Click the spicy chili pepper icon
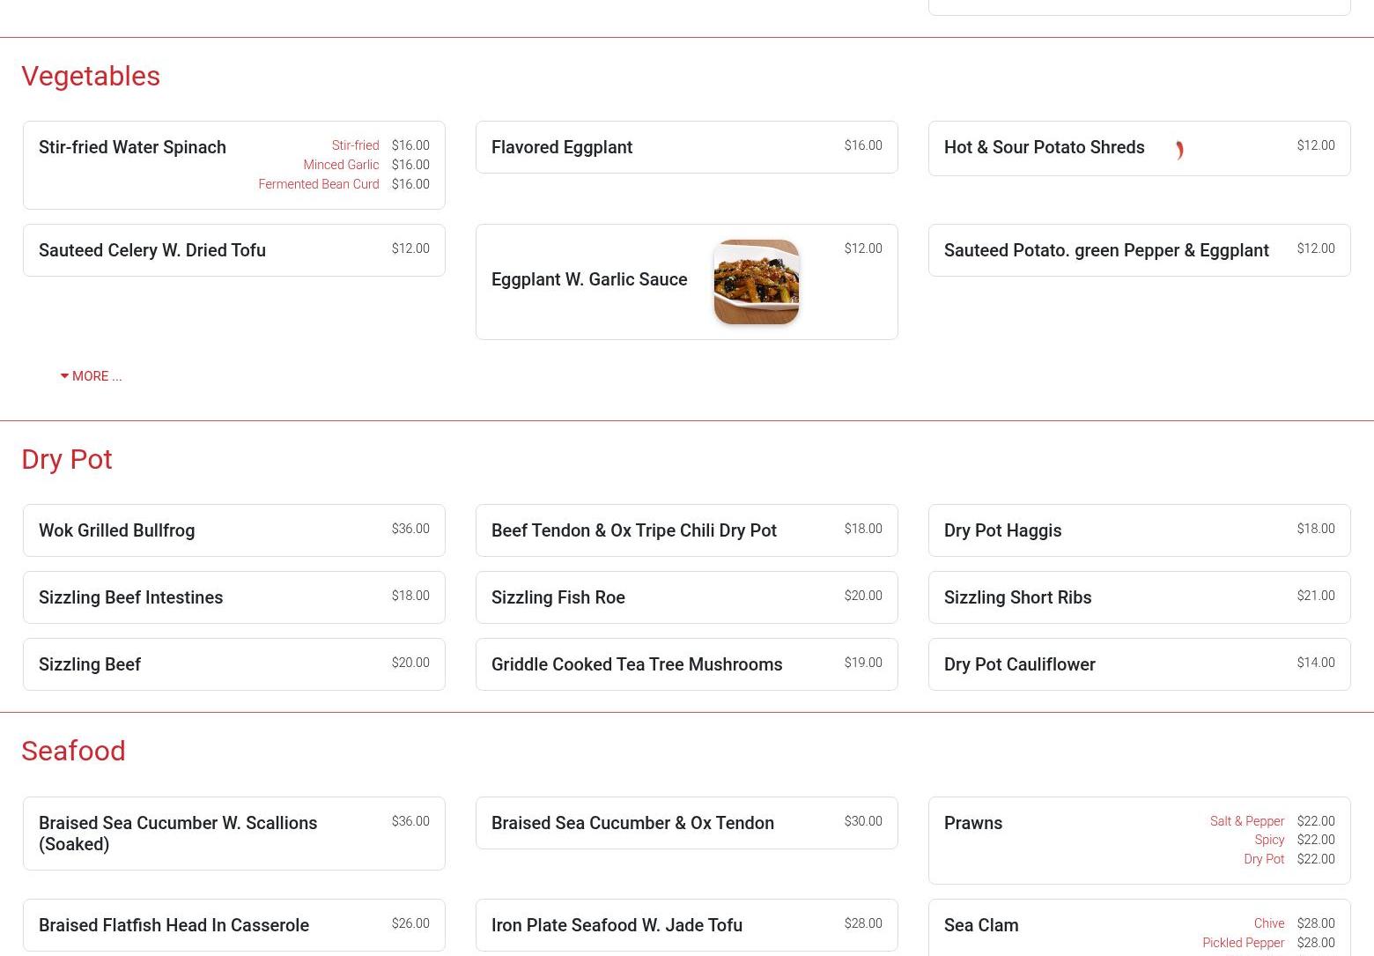This screenshot has height=956, width=1374. (x=1178, y=151)
